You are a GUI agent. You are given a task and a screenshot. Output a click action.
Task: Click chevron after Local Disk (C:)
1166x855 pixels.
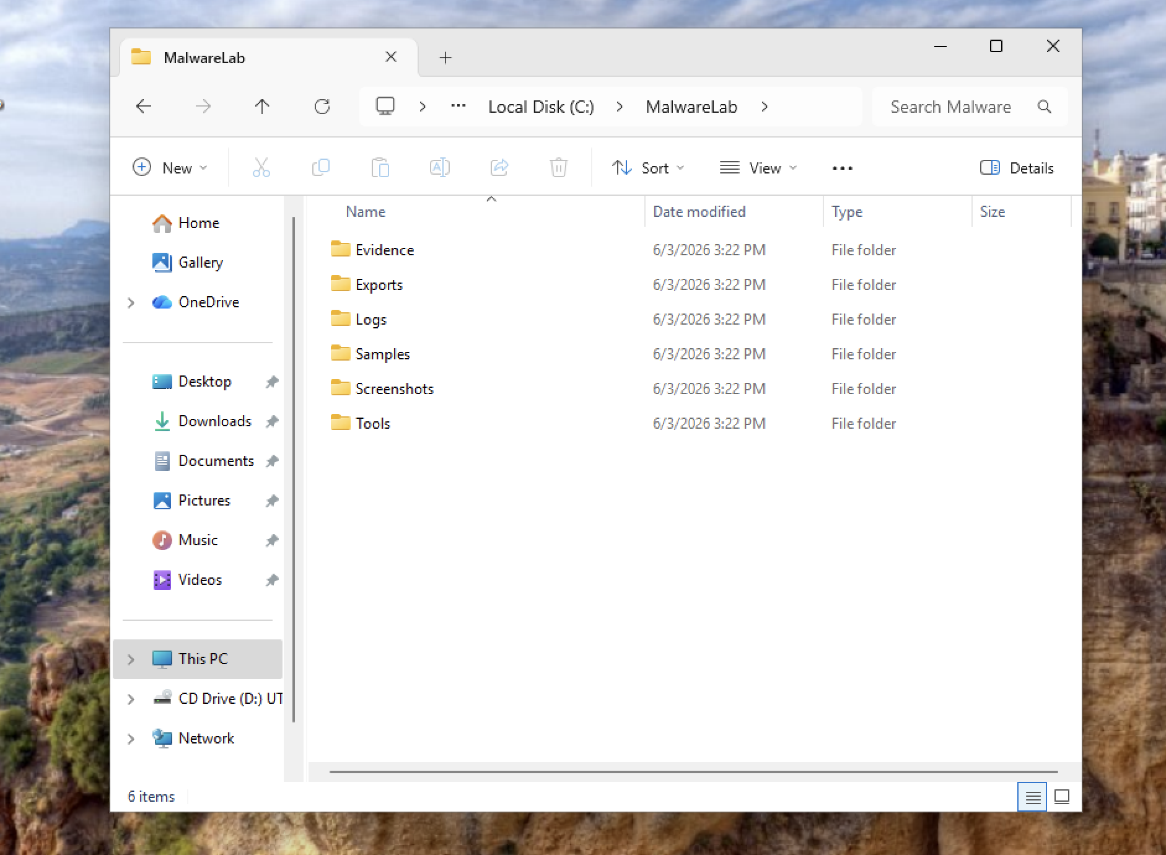coord(620,107)
